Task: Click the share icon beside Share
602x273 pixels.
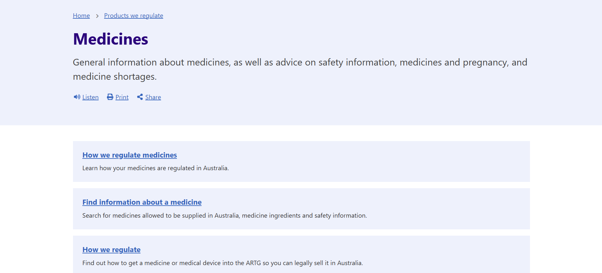Action: pos(140,97)
